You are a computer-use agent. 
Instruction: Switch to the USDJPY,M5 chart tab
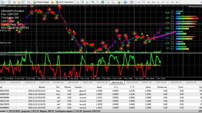click(x=146, y=83)
